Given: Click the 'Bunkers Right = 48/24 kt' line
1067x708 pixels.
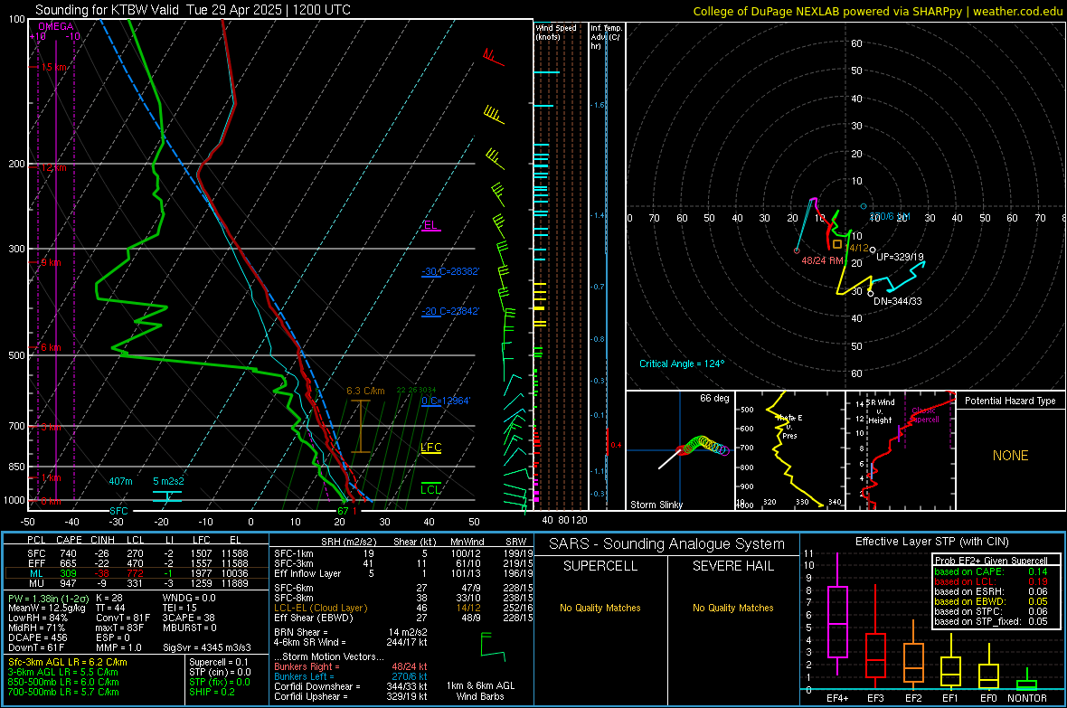Looking at the screenshot, I should pyautogui.click(x=350, y=666).
